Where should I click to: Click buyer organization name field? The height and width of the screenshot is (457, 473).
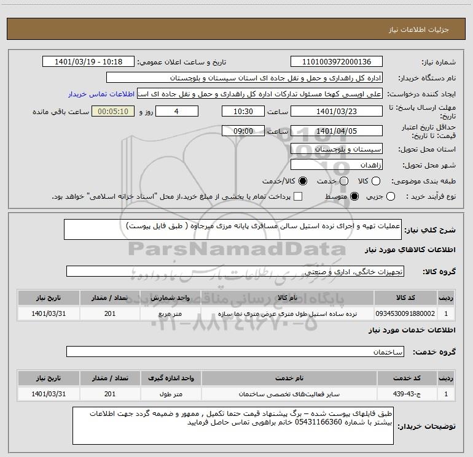click(244, 78)
